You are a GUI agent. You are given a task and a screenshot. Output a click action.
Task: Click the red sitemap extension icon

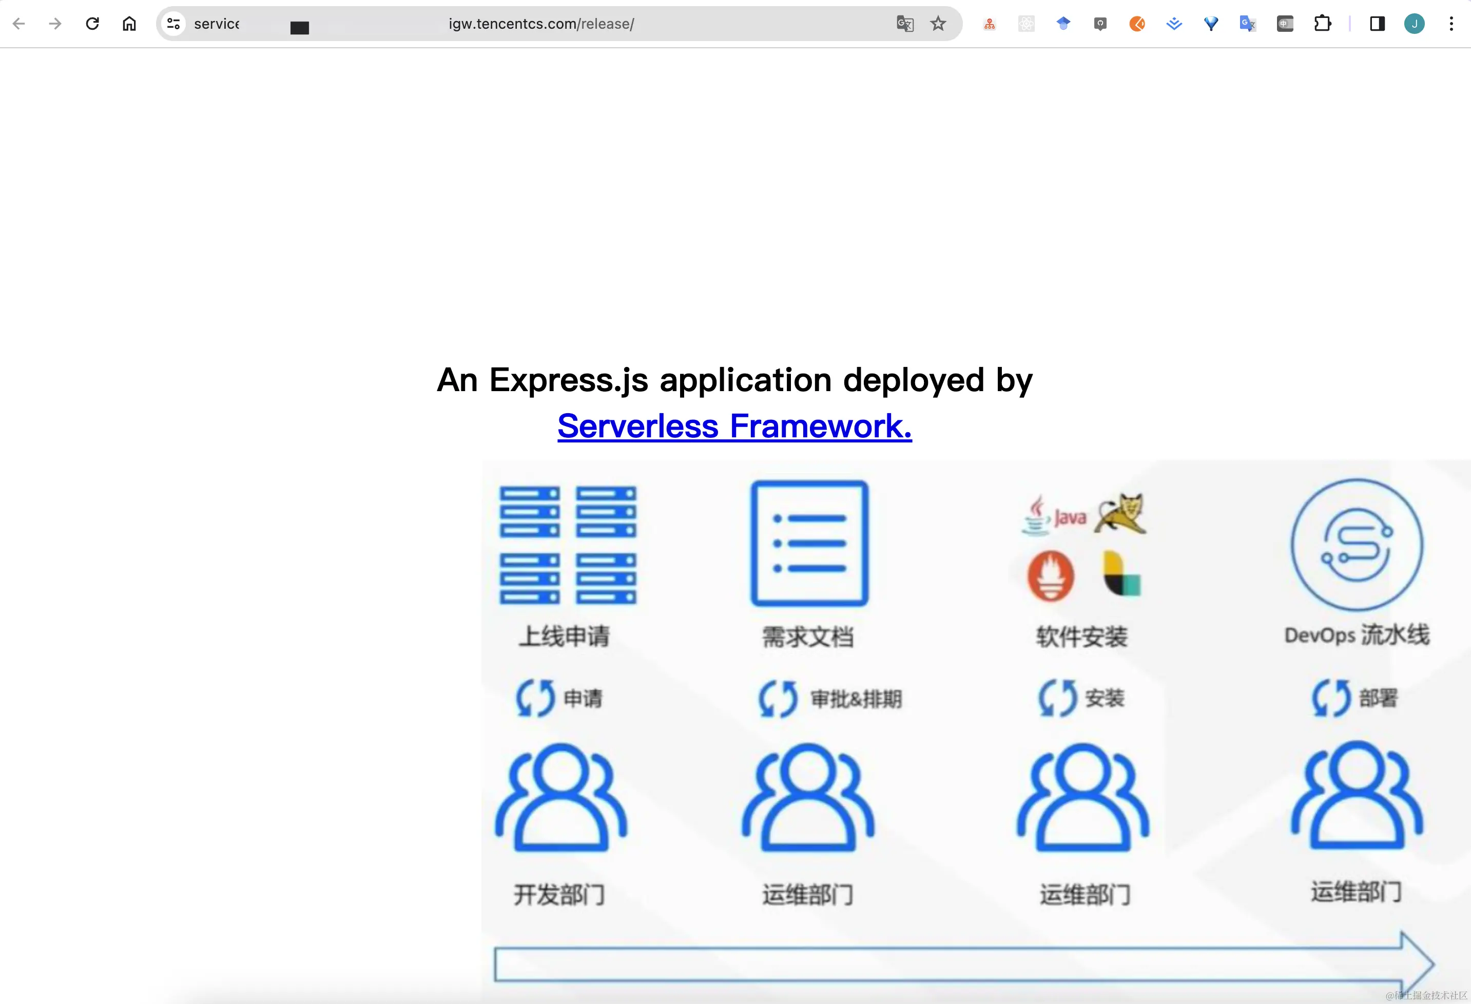coord(990,24)
